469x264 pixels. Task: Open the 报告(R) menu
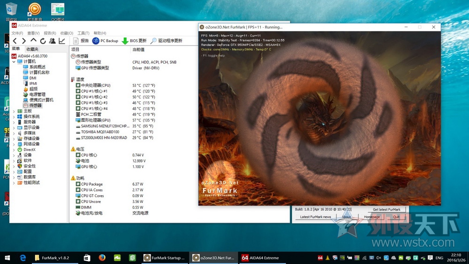pos(50,33)
